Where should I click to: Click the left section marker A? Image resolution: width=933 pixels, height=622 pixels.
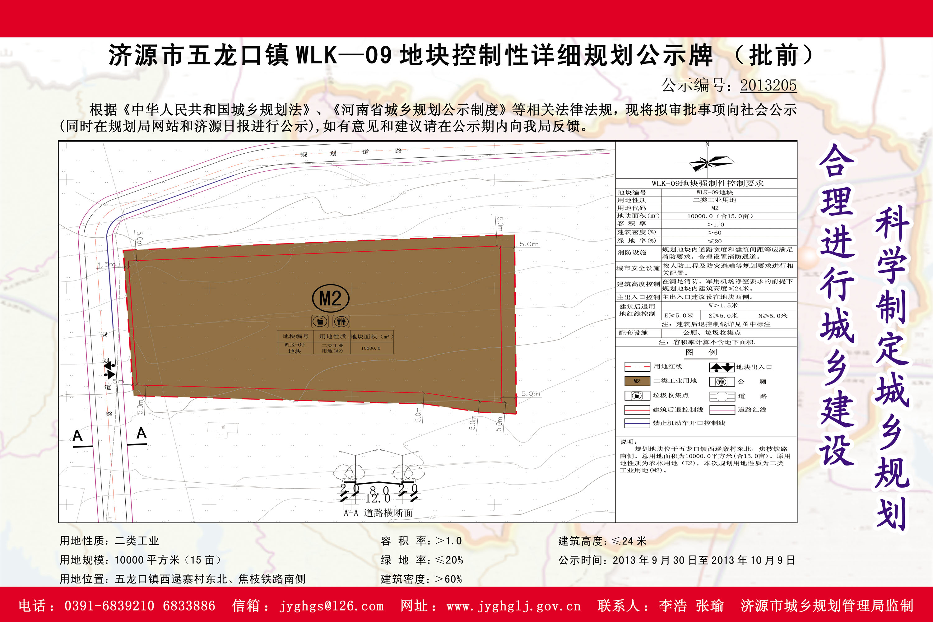click(x=78, y=436)
